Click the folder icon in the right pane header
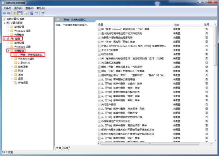Screen dimensions: 219x156 58,20
